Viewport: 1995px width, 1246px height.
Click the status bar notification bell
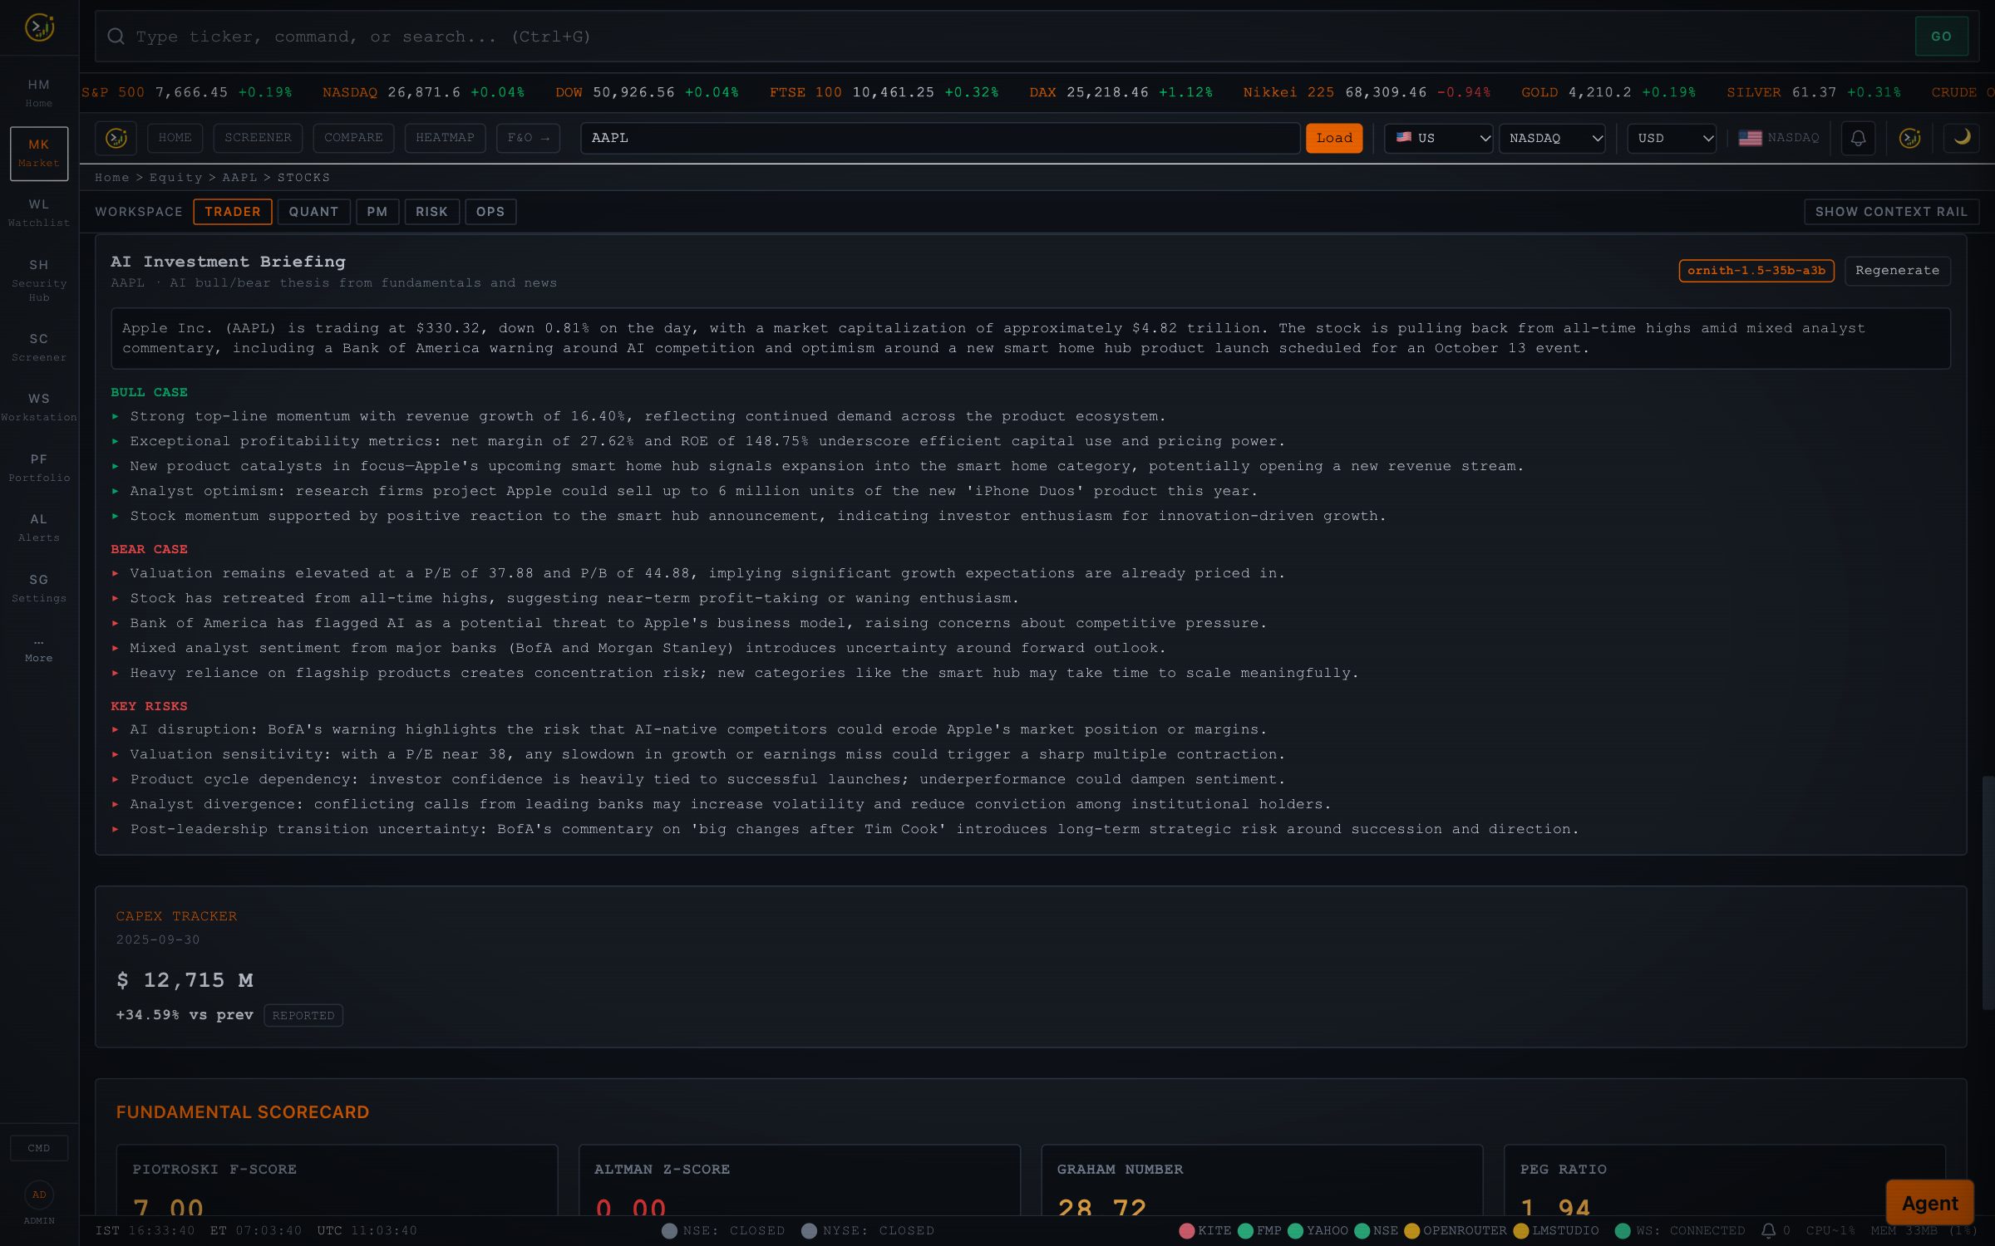(1768, 1230)
